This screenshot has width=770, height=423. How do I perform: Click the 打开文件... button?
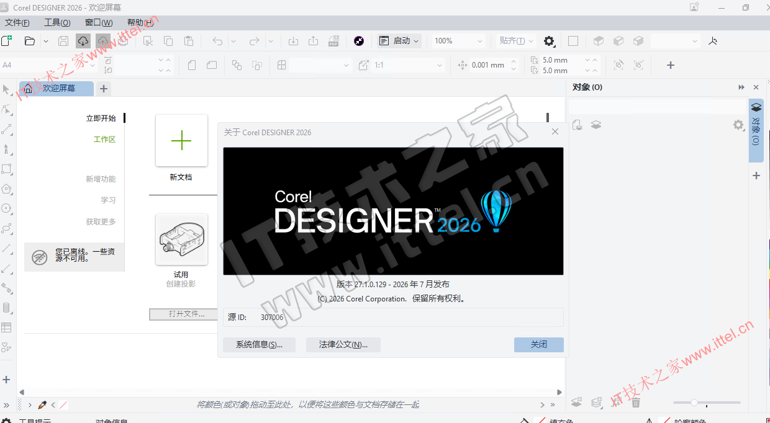187,314
